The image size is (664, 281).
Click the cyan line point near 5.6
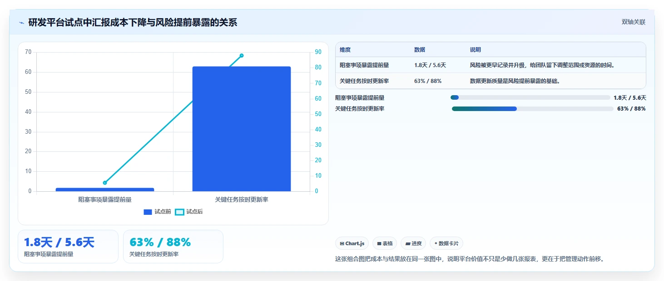105,183
